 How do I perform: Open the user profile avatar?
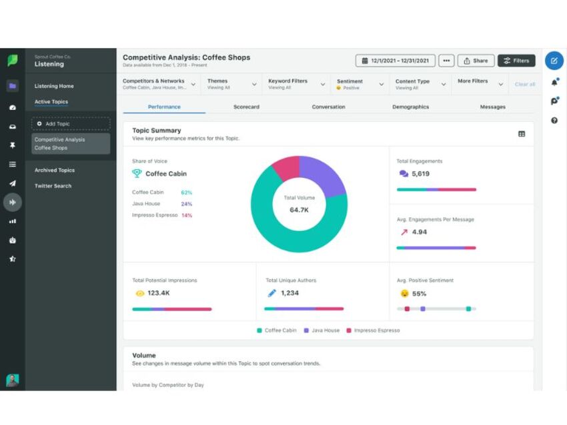pos(12,380)
